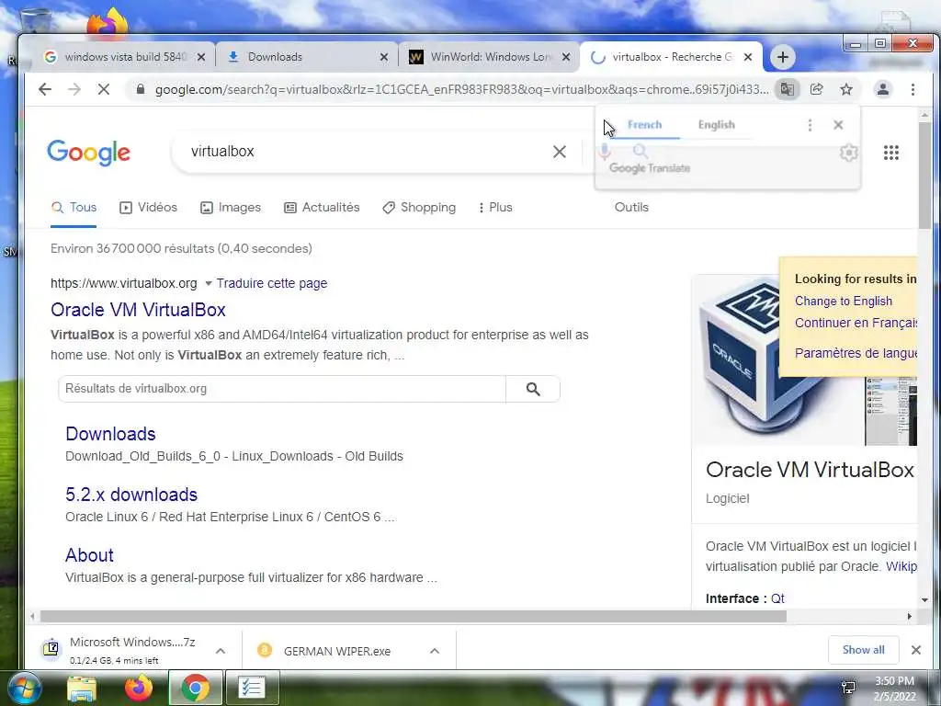The image size is (941, 706).
Task: Click the network tray icon
Action: (x=848, y=688)
